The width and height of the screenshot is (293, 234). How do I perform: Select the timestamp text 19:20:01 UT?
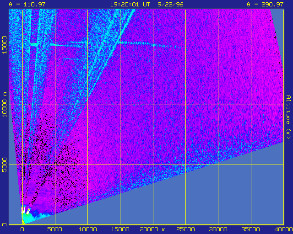point(130,4)
